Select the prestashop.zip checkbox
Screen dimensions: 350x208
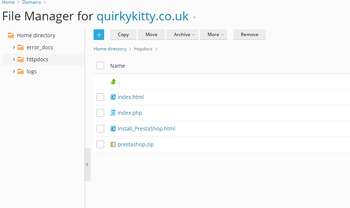(x=100, y=144)
